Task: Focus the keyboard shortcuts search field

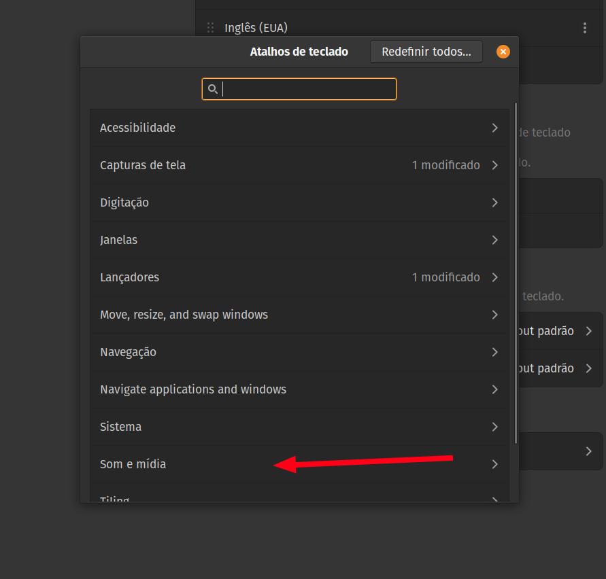Action: click(x=299, y=89)
